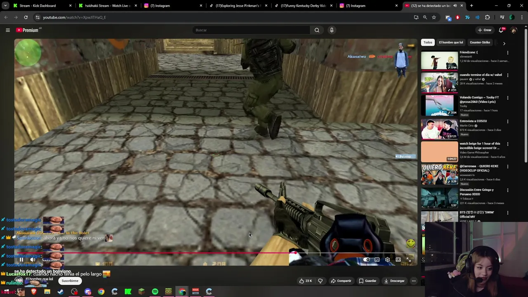Focus the Buscar search field
Viewport: 528px width, 297px height.
click(251, 30)
